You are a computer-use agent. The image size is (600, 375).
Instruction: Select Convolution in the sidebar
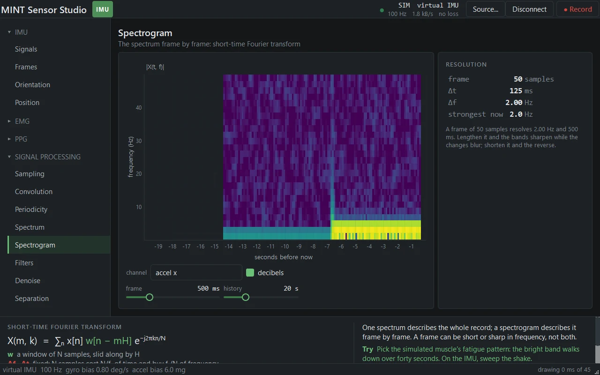pyautogui.click(x=59, y=192)
